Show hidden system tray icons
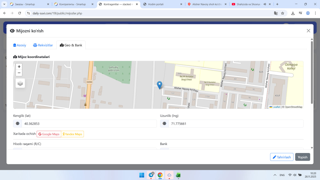The height and width of the screenshot is (180, 320). 275,175
